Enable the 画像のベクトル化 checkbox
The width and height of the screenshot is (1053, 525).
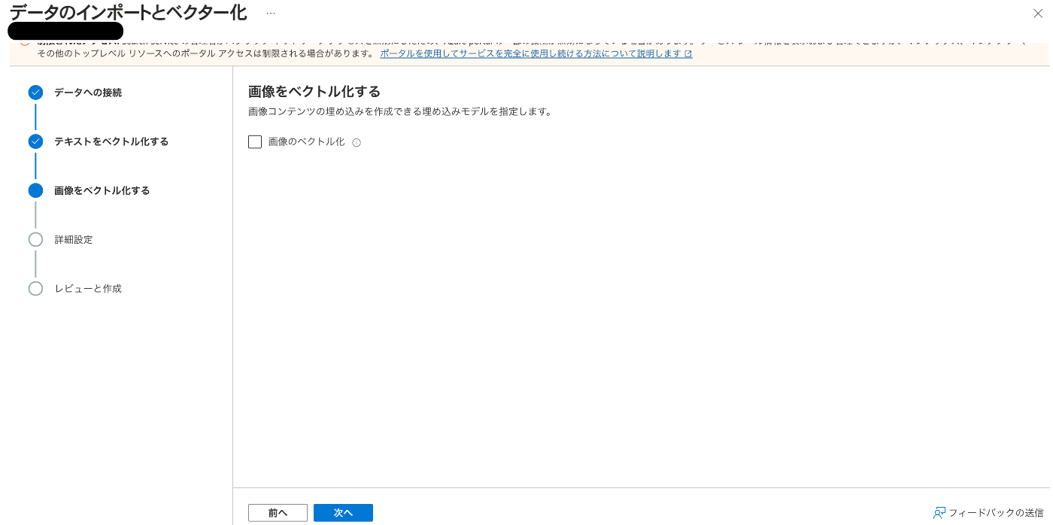255,141
